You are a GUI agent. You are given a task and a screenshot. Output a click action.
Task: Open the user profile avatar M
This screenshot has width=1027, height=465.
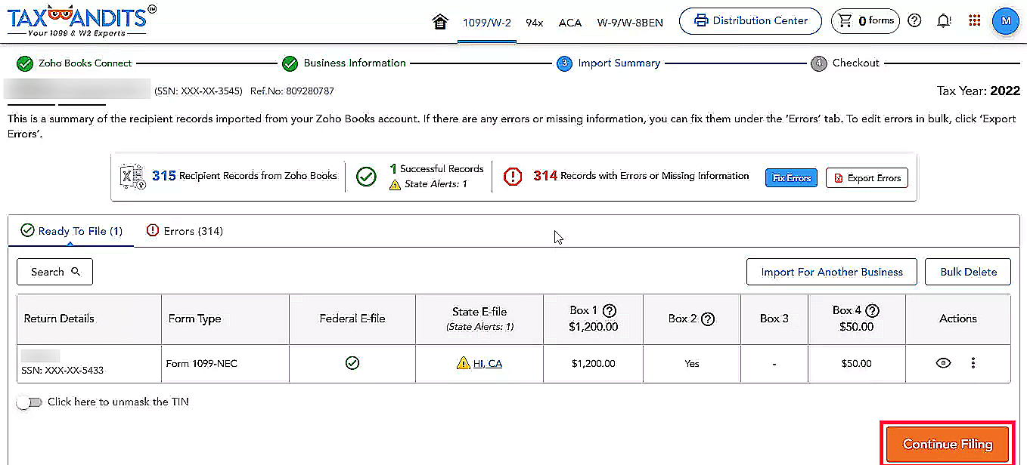pos(1006,21)
